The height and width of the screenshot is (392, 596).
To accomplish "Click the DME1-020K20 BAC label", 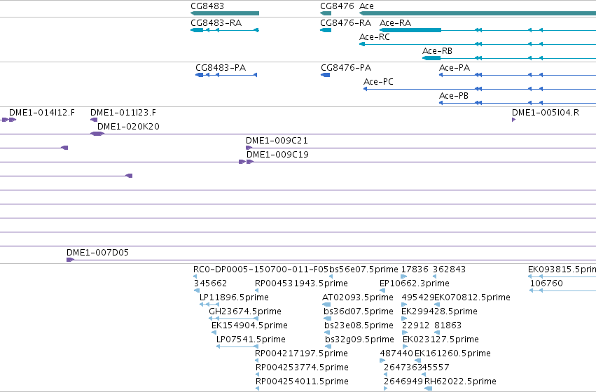I will 128,127.
